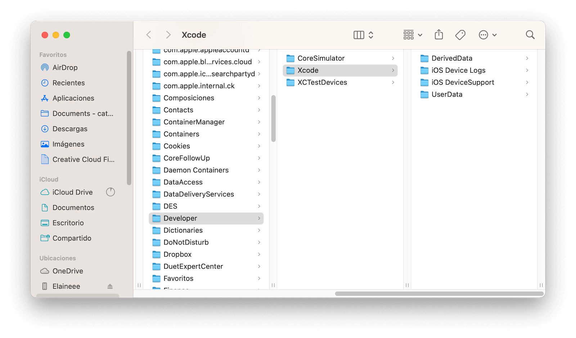Select the com.apple.bl...rvices.cloud folder
576x338 pixels.
(x=206, y=62)
